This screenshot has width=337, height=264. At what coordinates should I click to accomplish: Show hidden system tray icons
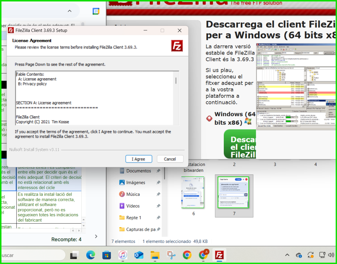click(287, 255)
